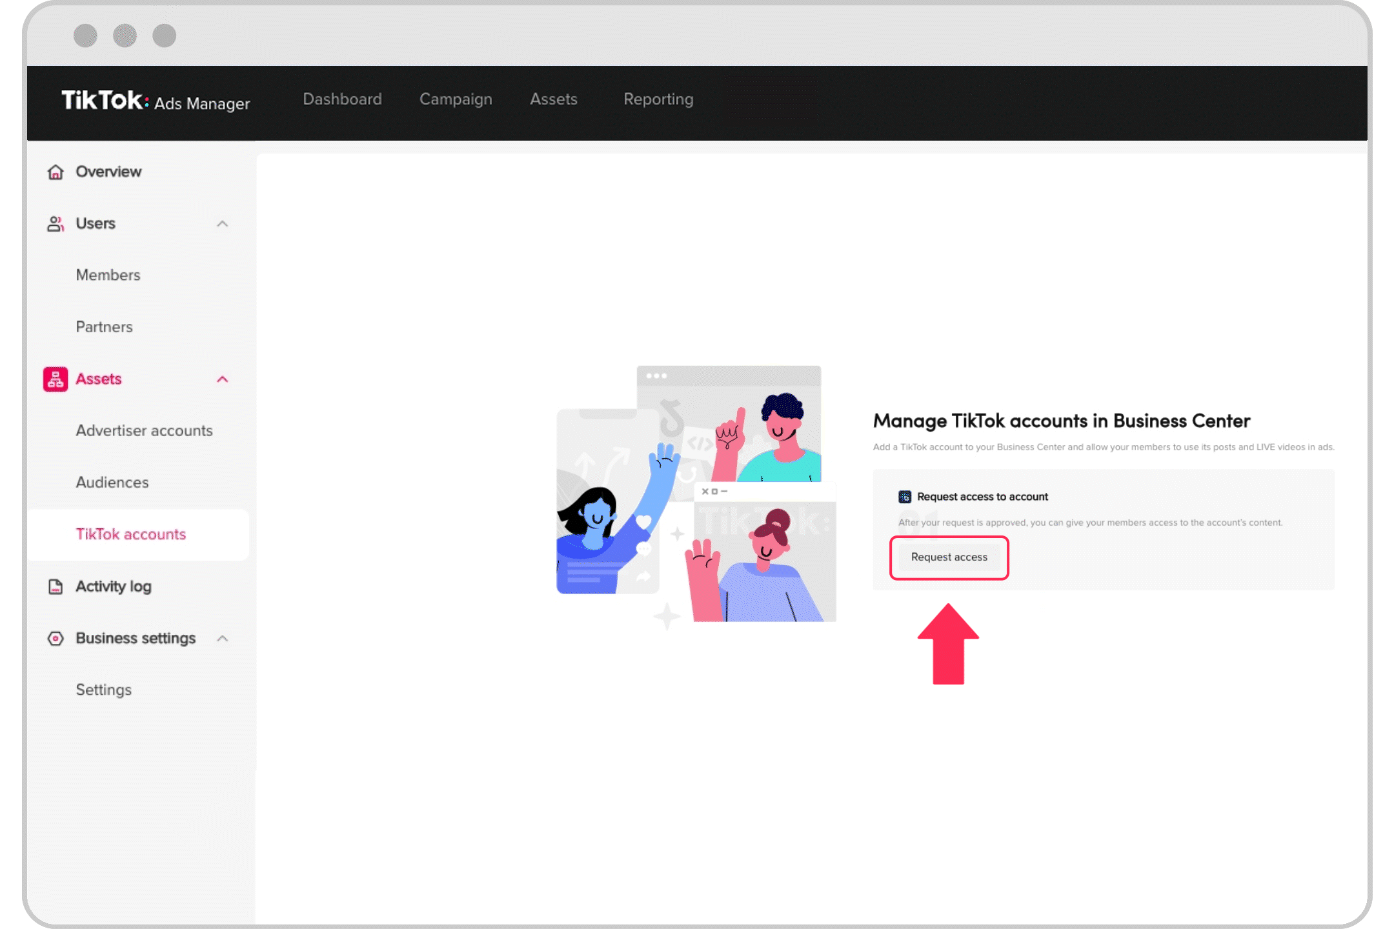This screenshot has height=929, width=1394.
Task: Click the TikTok Ads Manager logo
Action: pos(155,101)
